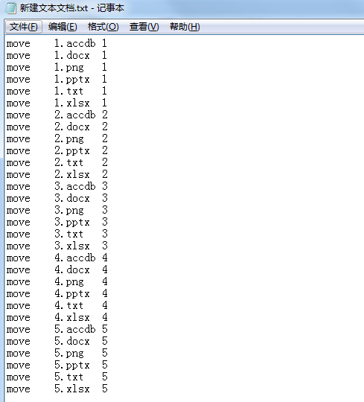Click the text 4.txt
364x402 pixels.
(x=69, y=306)
